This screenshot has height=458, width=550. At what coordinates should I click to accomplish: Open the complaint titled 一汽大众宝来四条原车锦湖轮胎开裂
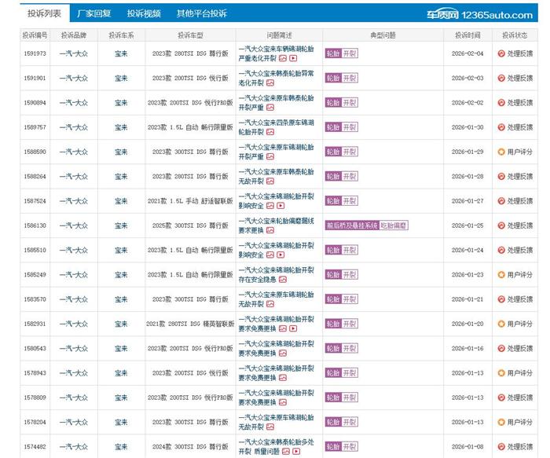(275, 122)
